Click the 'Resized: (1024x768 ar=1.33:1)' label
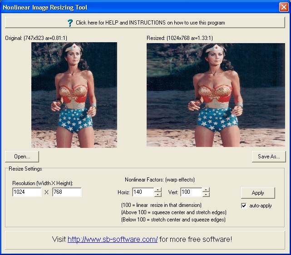Image resolution: width=291 pixels, height=255 pixels. pos(180,38)
